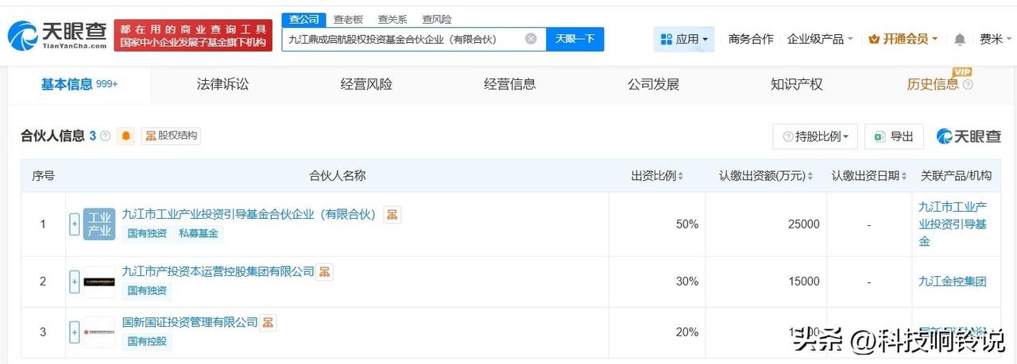Expand the 企业级产品 menu
Image resolution: width=1017 pixels, height=364 pixels.
820,39
